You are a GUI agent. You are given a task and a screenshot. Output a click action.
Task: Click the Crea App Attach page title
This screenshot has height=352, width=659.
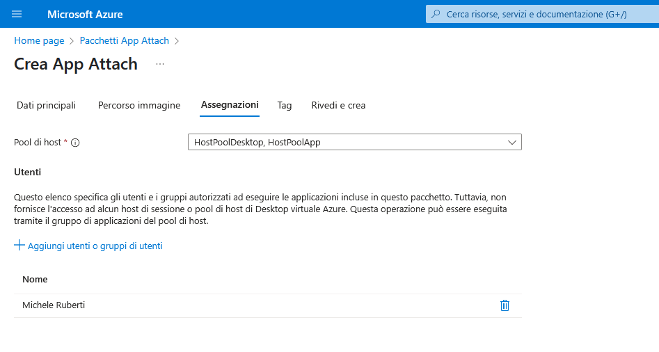[x=76, y=64]
